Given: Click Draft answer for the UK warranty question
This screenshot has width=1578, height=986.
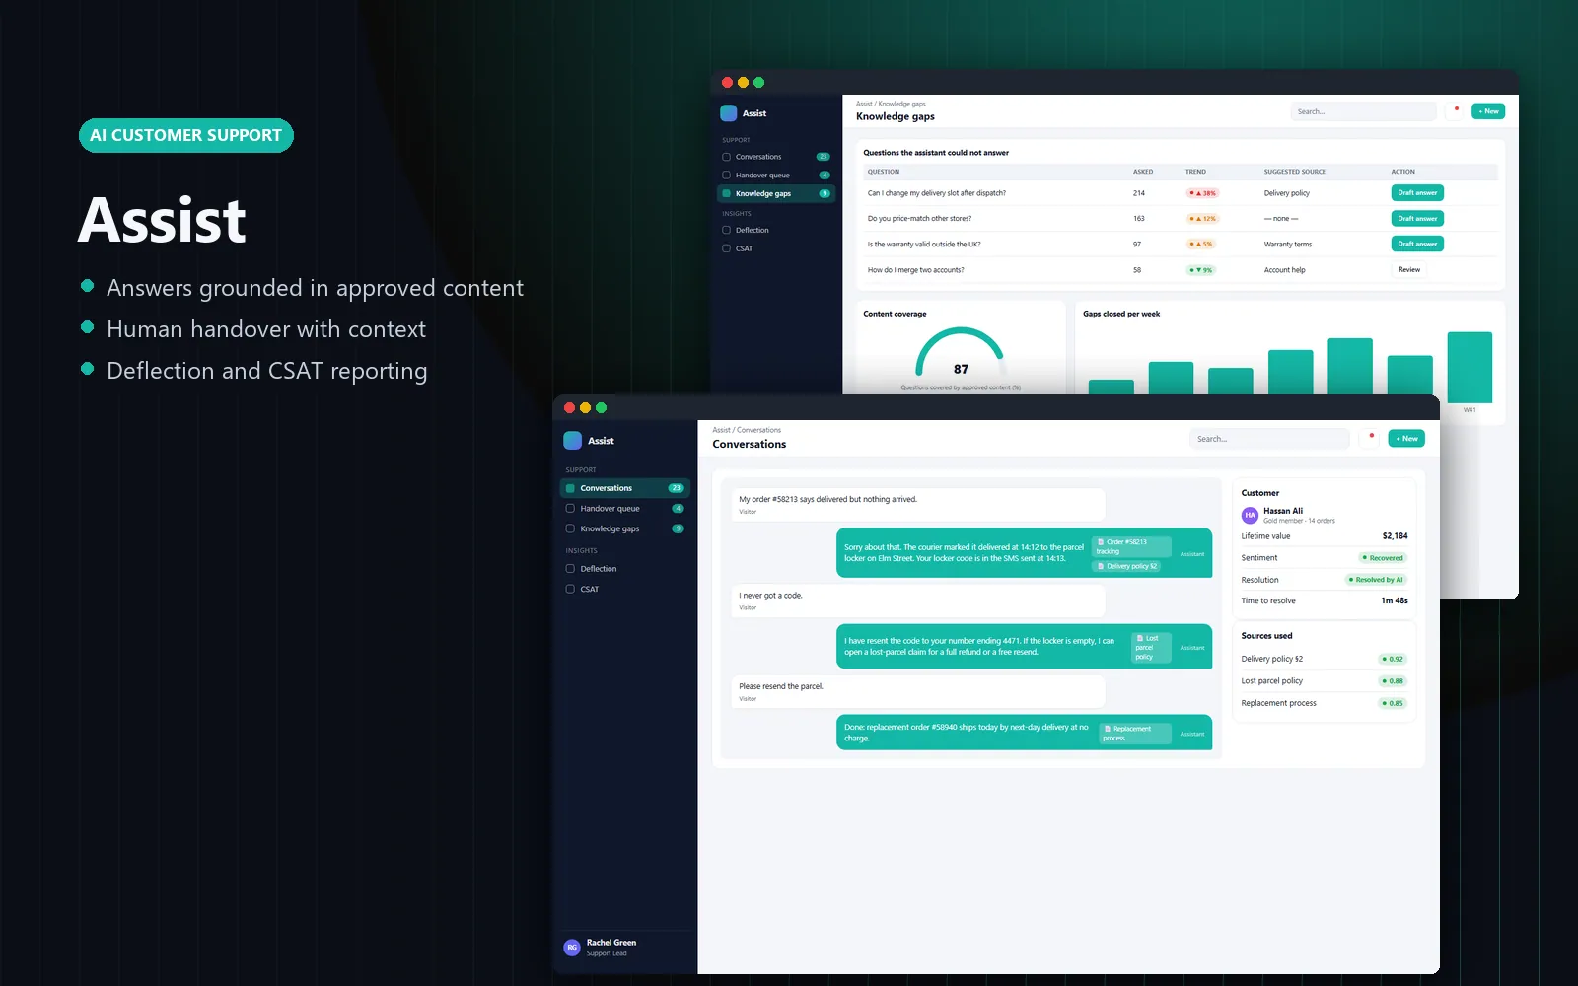Looking at the screenshot, I should 1417,244.
